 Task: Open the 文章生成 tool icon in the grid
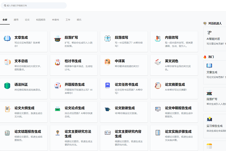pos(7,39)
